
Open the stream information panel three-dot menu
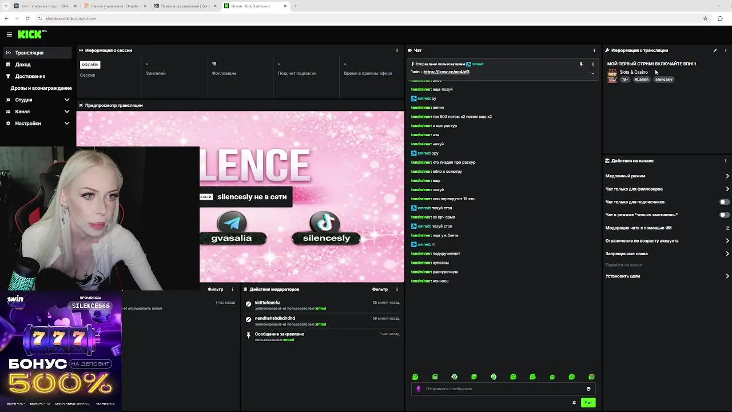coord(726,50)
